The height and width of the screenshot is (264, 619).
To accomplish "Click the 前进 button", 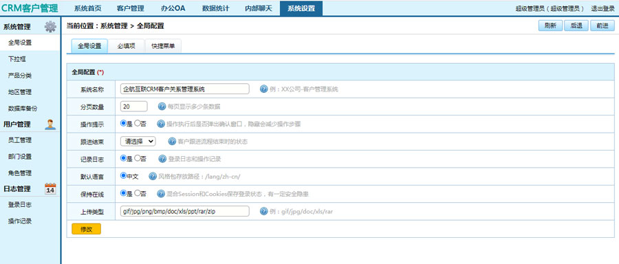I will pyautogui.click(x=602, y=25).
